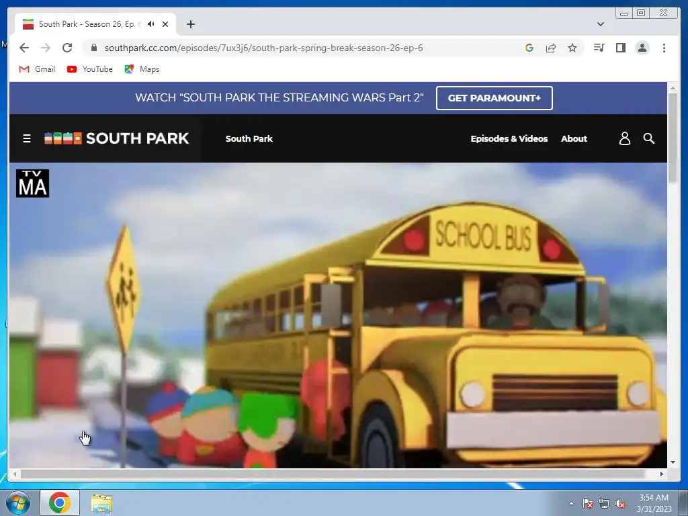Open the Chrome profile avatar

point(642,48)
